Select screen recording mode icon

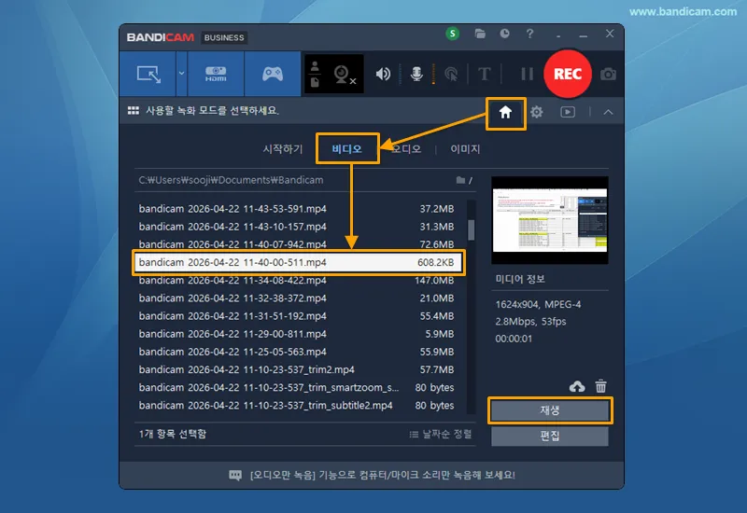(148, 75)
